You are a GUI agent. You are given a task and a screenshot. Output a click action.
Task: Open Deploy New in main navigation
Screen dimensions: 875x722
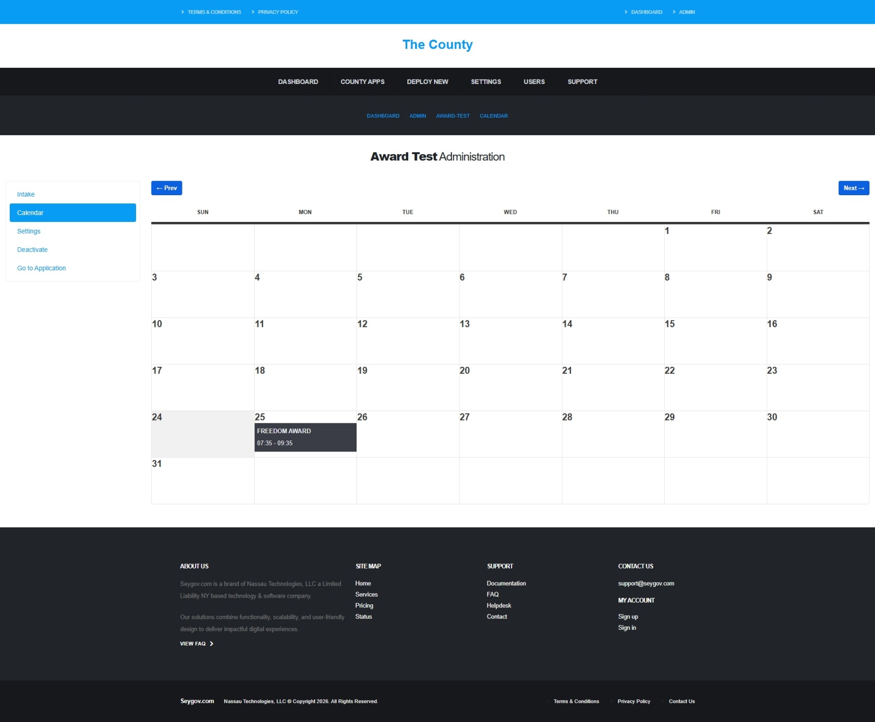(x=427, y=81)
